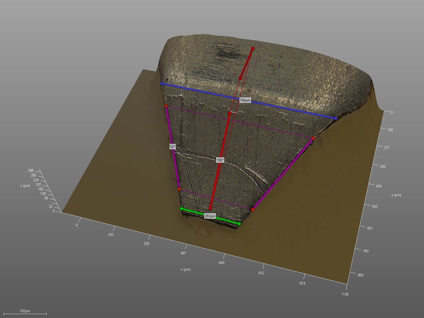Select the upper-right magenta trapezoid corner handle

pos(313,138)
